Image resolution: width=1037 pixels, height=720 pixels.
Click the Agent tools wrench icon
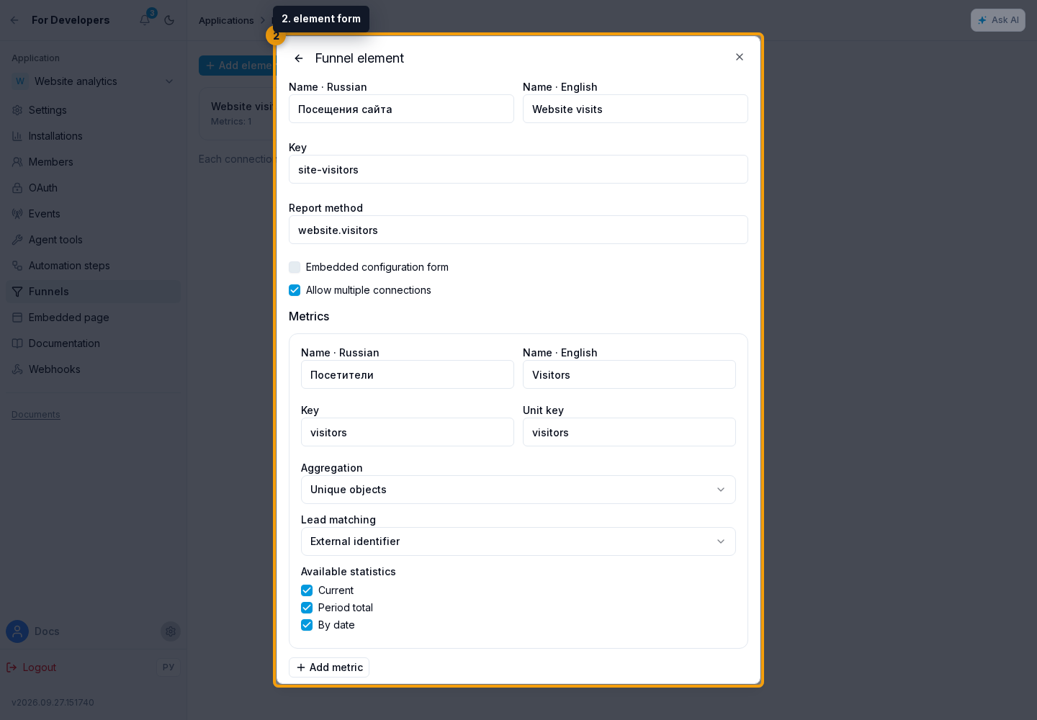[17, 240]
